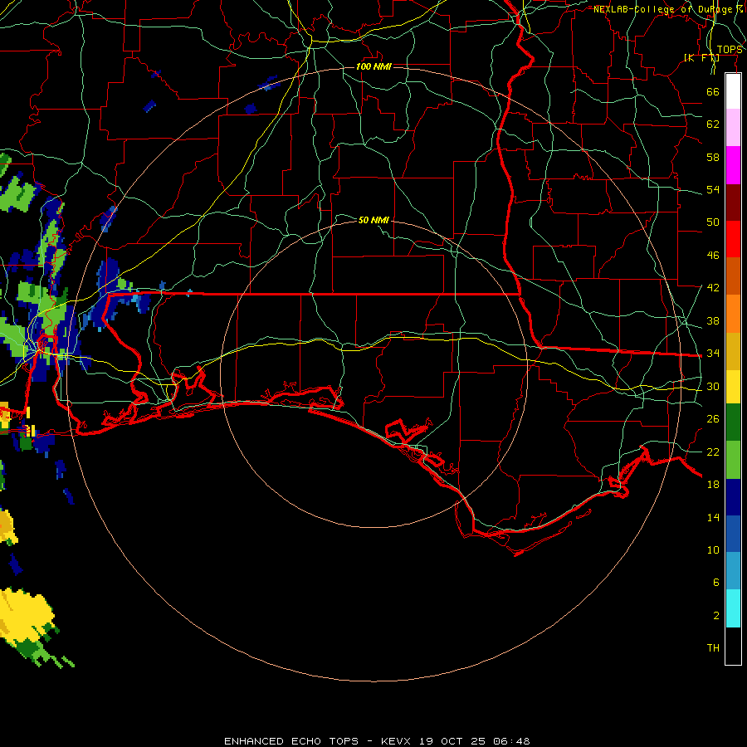This screenshot has width=747, height=747.
Task: Click the gold mustard legend swatch
Action: 733,351
